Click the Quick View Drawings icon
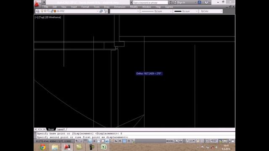The image size is (269, 151). click(x=181, y=141)
